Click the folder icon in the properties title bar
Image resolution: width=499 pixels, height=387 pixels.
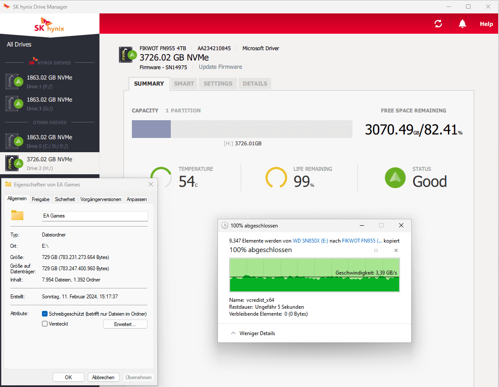(x=8, y=184)
